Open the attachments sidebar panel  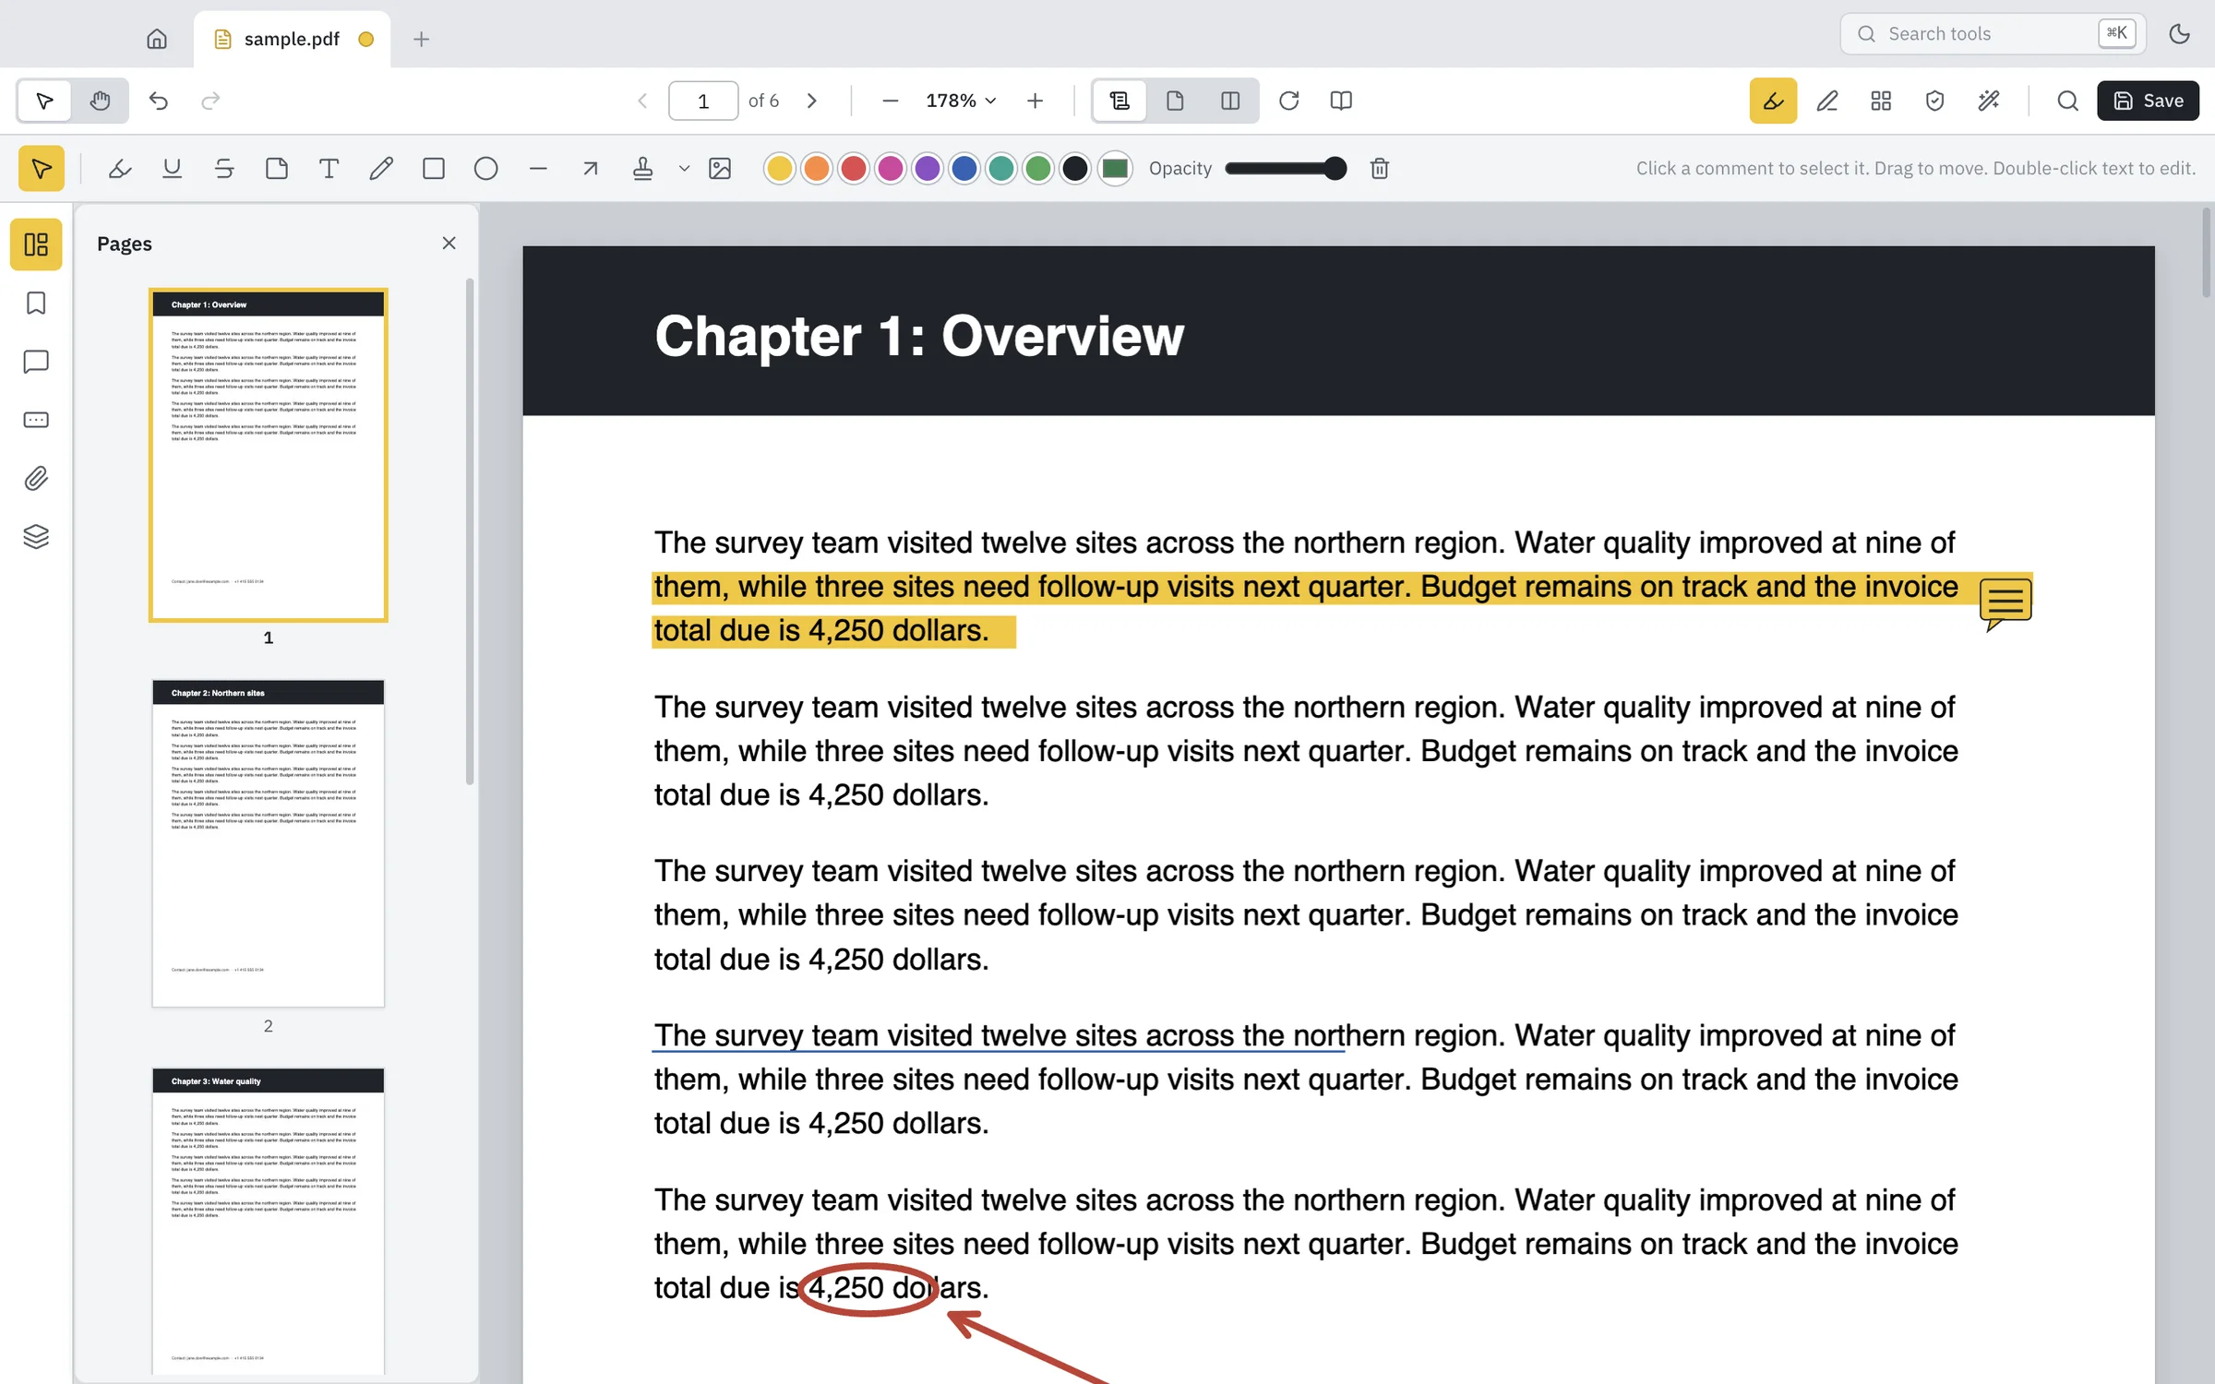(36, 478)
